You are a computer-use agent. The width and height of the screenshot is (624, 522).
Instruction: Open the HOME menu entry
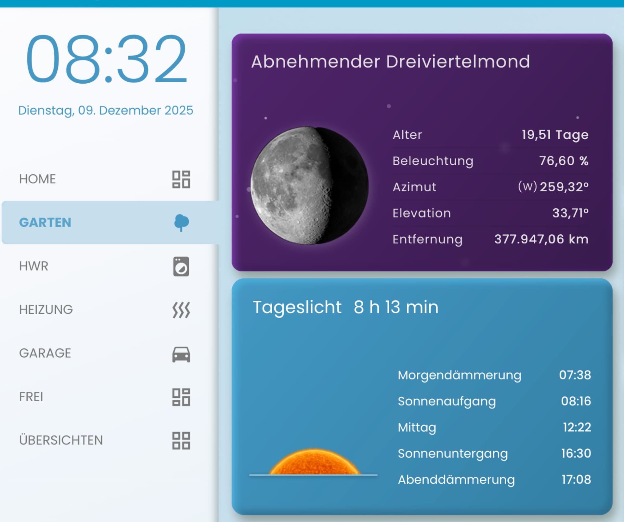38,179
